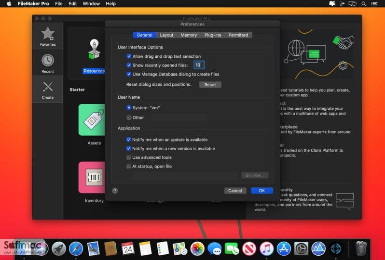Open the Mail stamp icon in Dock
Image resolution: width=385 pixels, height=260 pixels.
tap(93, 248)
